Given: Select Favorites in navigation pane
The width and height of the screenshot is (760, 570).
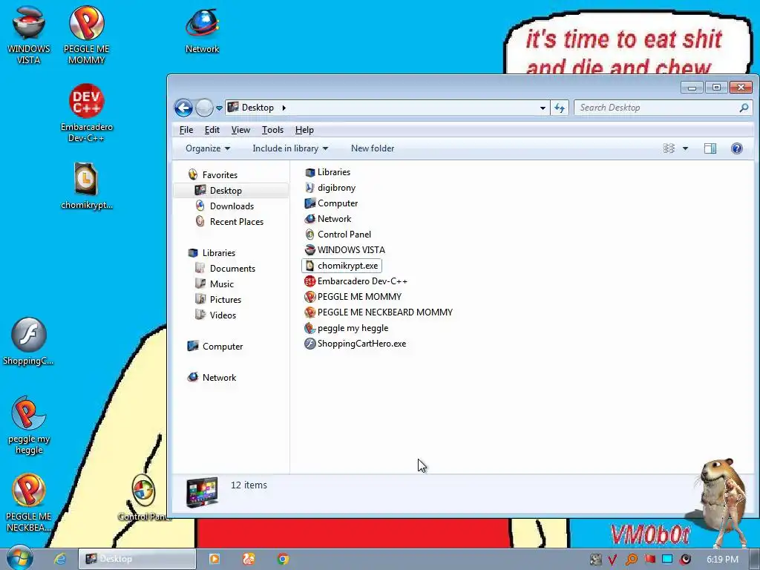Looking at the screenshot, I should [x=213, y=175].
